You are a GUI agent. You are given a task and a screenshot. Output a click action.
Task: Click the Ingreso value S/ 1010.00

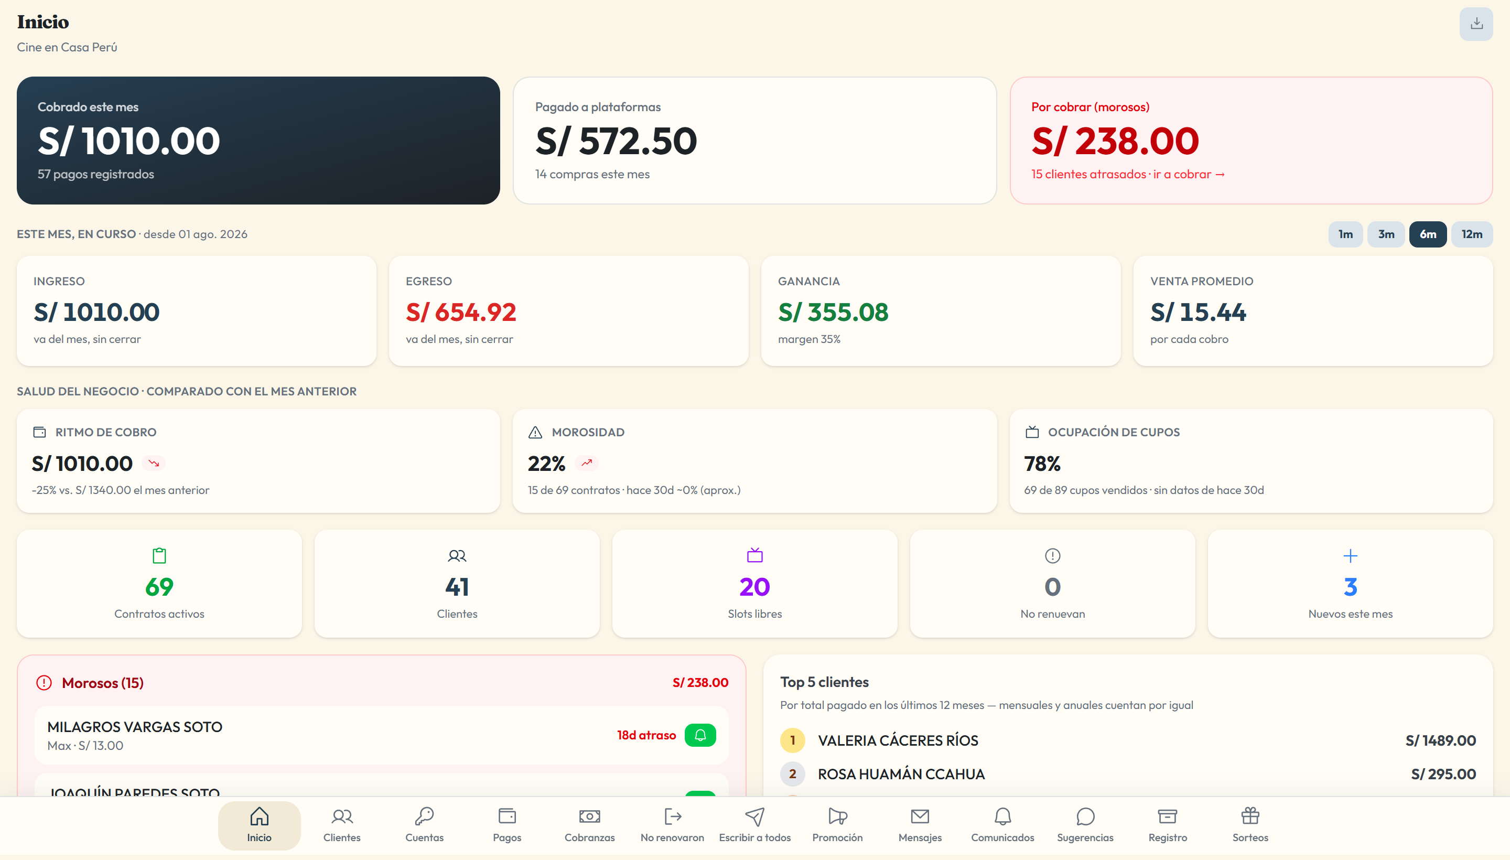97,312
